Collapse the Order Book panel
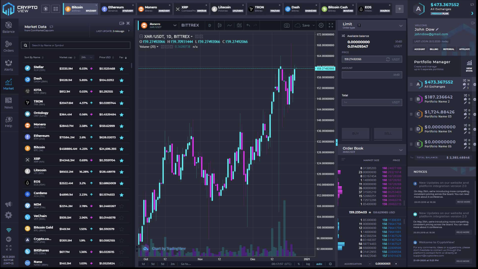The height and width of the screenshot is (269, 478). click(x=401, y=150)
